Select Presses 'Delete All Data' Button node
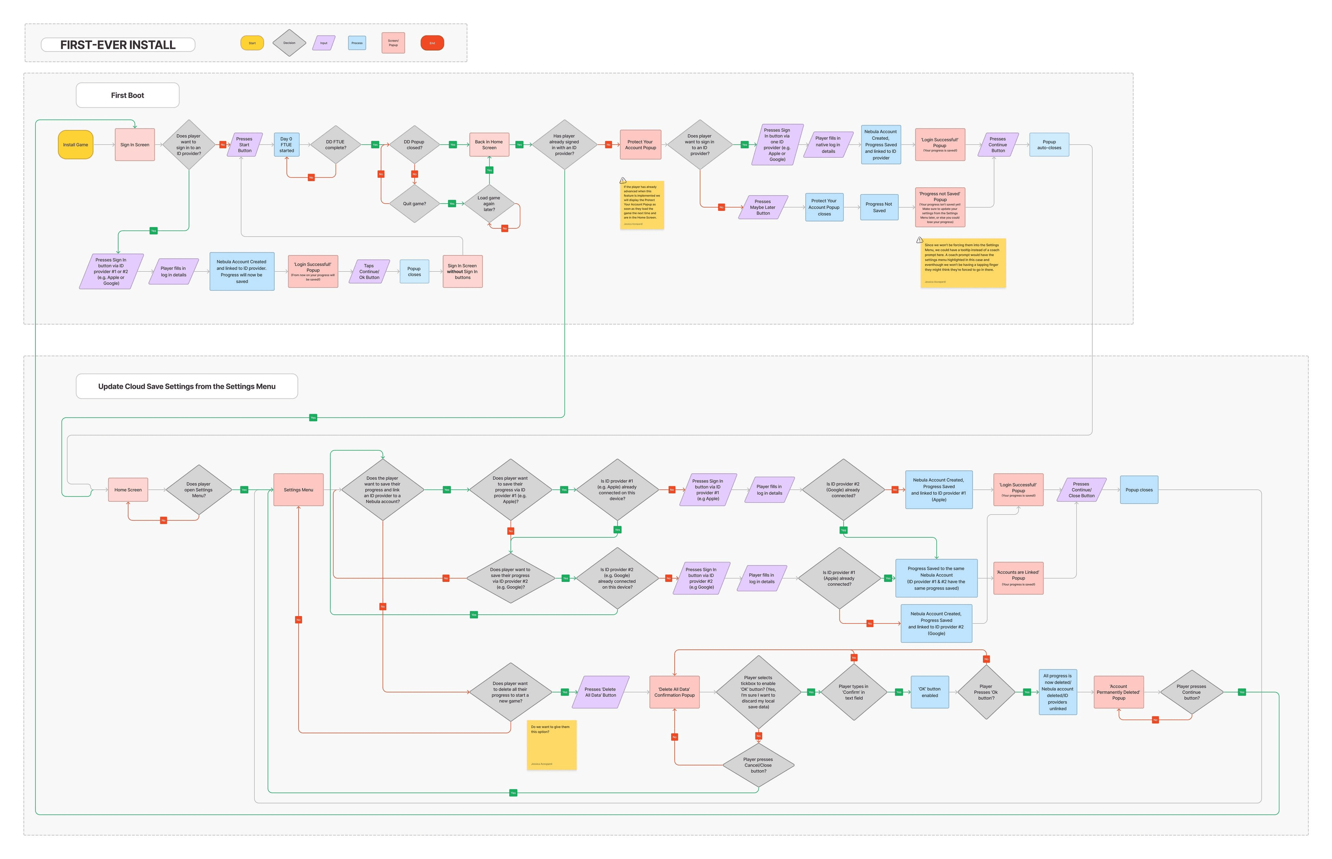The image size is (1332, 859). coord(600,692)
